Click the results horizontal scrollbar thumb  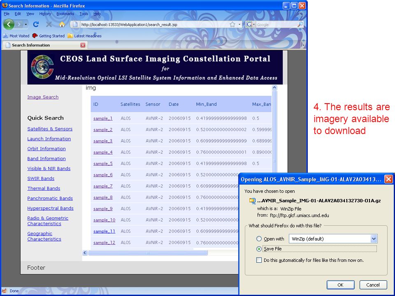pyautogui.click(x=148, y=253)
